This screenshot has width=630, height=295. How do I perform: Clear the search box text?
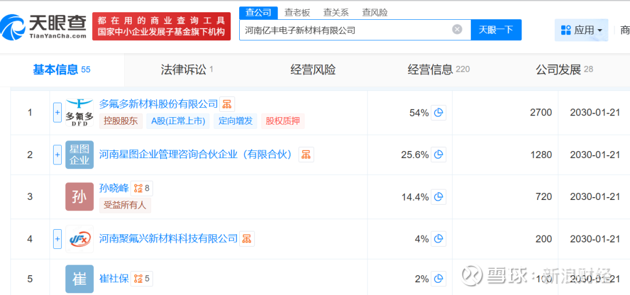457,30
